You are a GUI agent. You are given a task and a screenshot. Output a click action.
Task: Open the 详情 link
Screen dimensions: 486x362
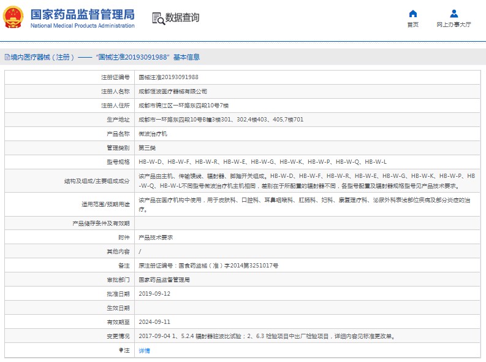pyautogui.click(x=144, y=350)
